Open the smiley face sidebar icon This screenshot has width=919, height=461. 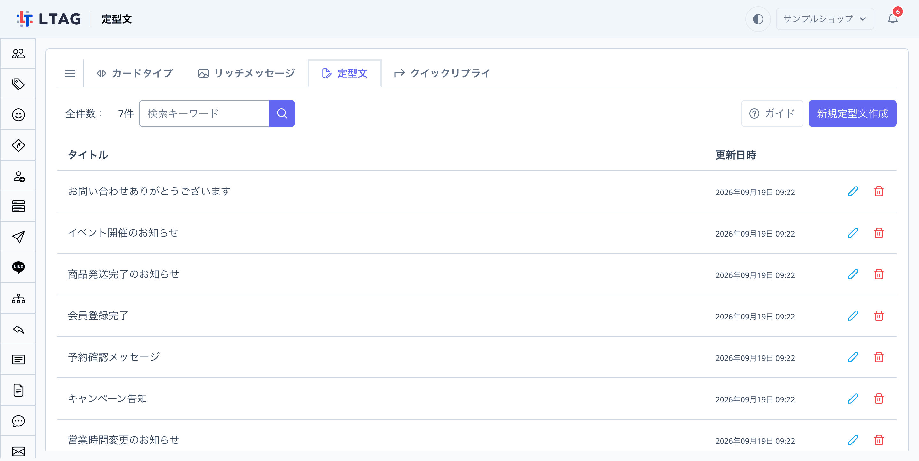click(x=18, y=115)
